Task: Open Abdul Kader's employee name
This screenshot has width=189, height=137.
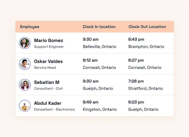Action: point(48,103)
